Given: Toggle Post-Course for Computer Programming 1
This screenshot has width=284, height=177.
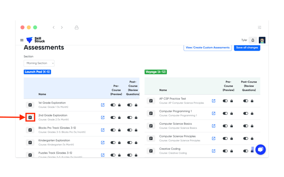Looking at the screenshot, I should coord(246,114).
